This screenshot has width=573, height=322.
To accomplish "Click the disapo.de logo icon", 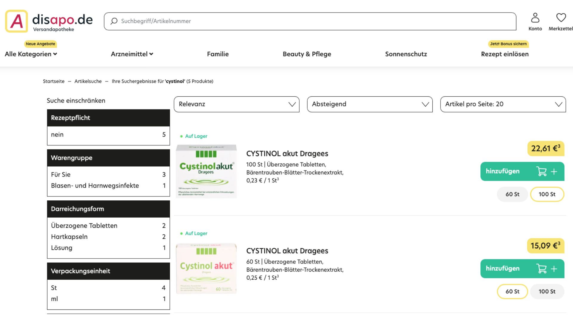I will 16,21.
